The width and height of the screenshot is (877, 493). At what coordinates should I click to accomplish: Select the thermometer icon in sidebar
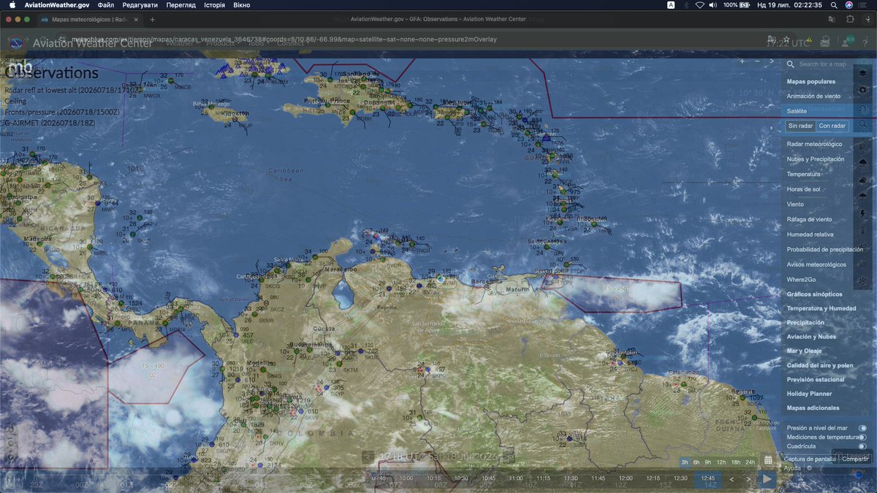point(863,230)
